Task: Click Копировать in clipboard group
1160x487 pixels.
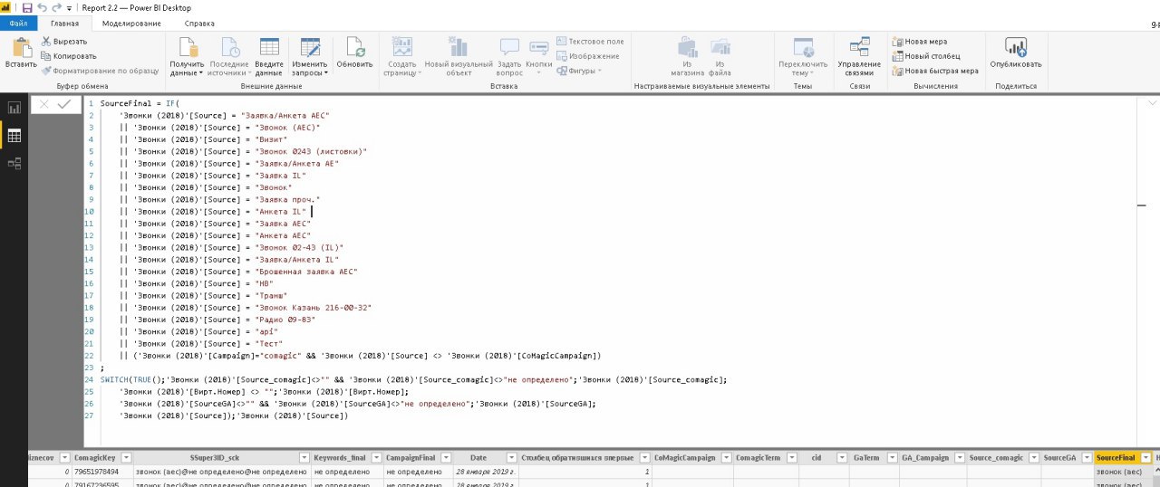Action: pos(69,55)
